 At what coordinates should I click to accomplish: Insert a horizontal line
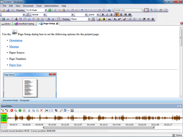coord(25,19)
